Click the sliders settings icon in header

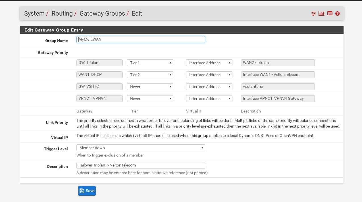tap(313, 14)
